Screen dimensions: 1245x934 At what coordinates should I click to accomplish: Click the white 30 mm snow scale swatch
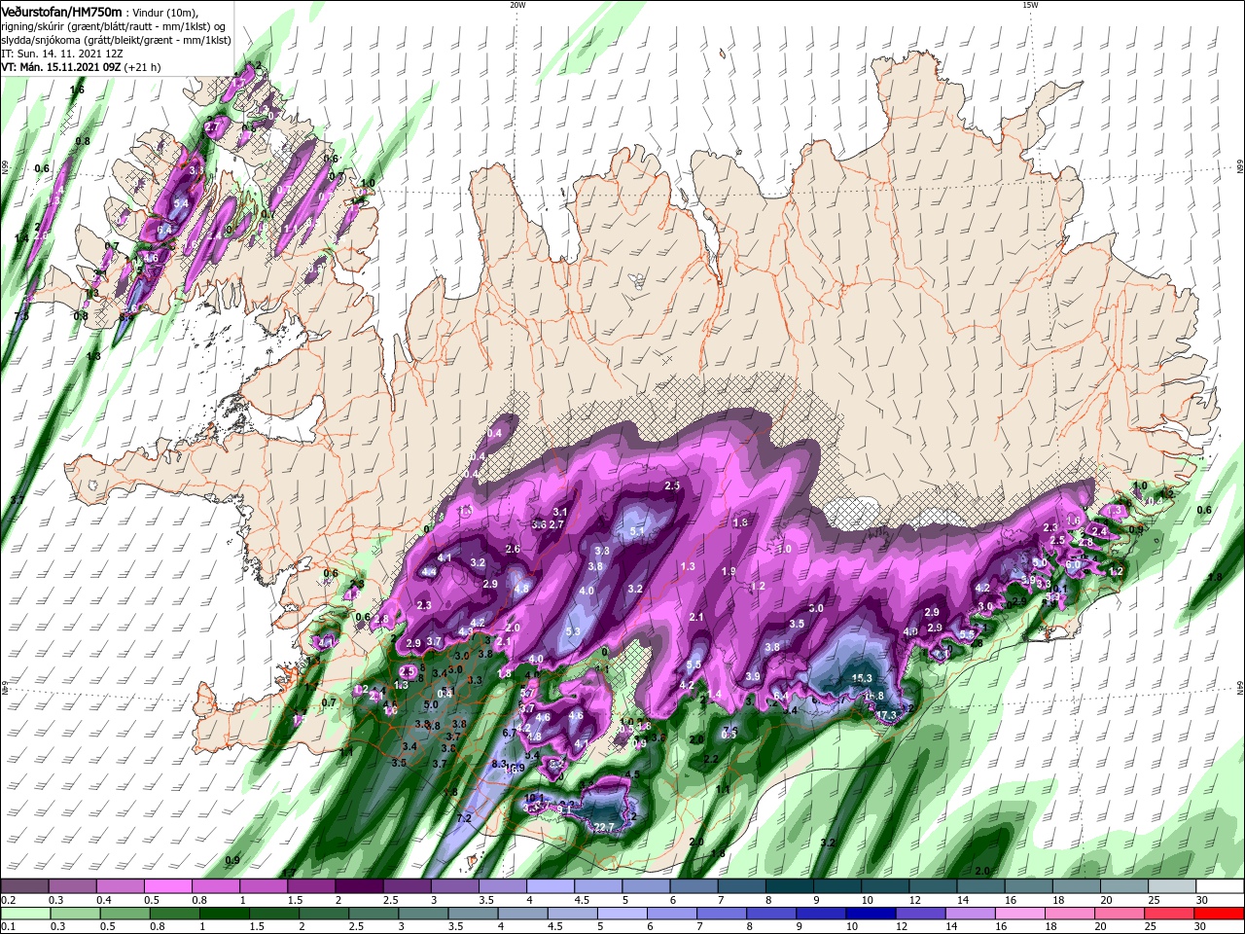click(1220, 886)
